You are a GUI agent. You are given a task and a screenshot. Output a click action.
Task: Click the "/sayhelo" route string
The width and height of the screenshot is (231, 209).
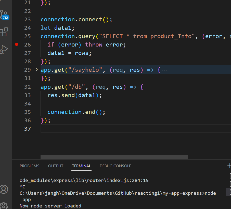point(85,70)
